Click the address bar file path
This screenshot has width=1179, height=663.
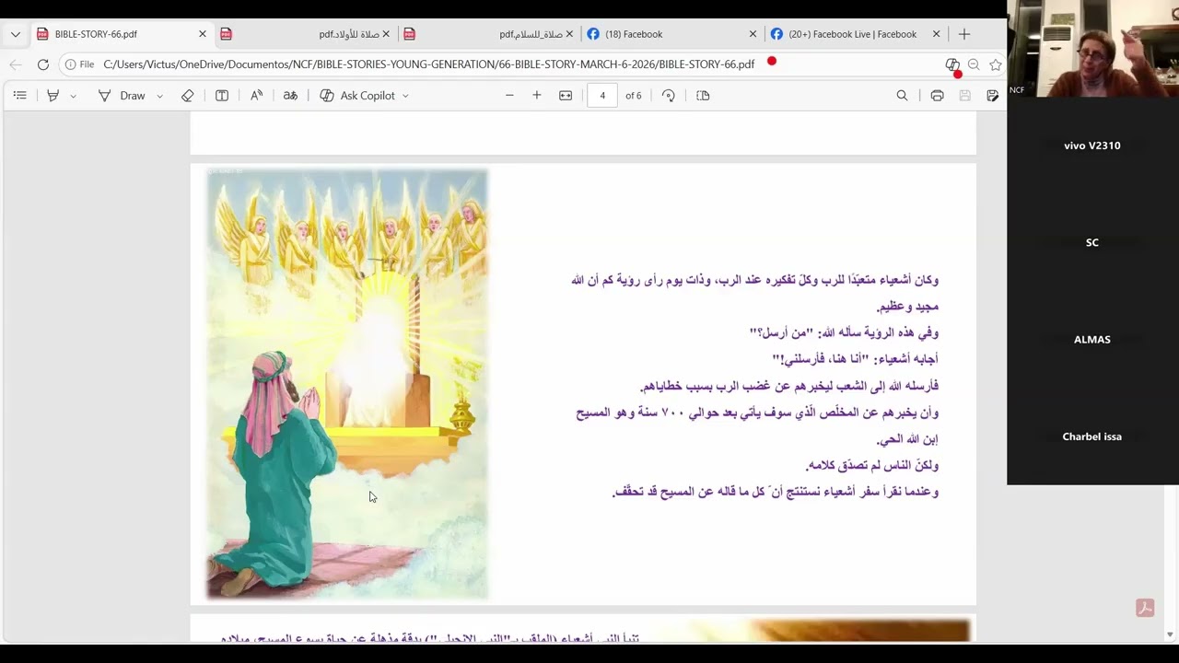tap(429, 64)
